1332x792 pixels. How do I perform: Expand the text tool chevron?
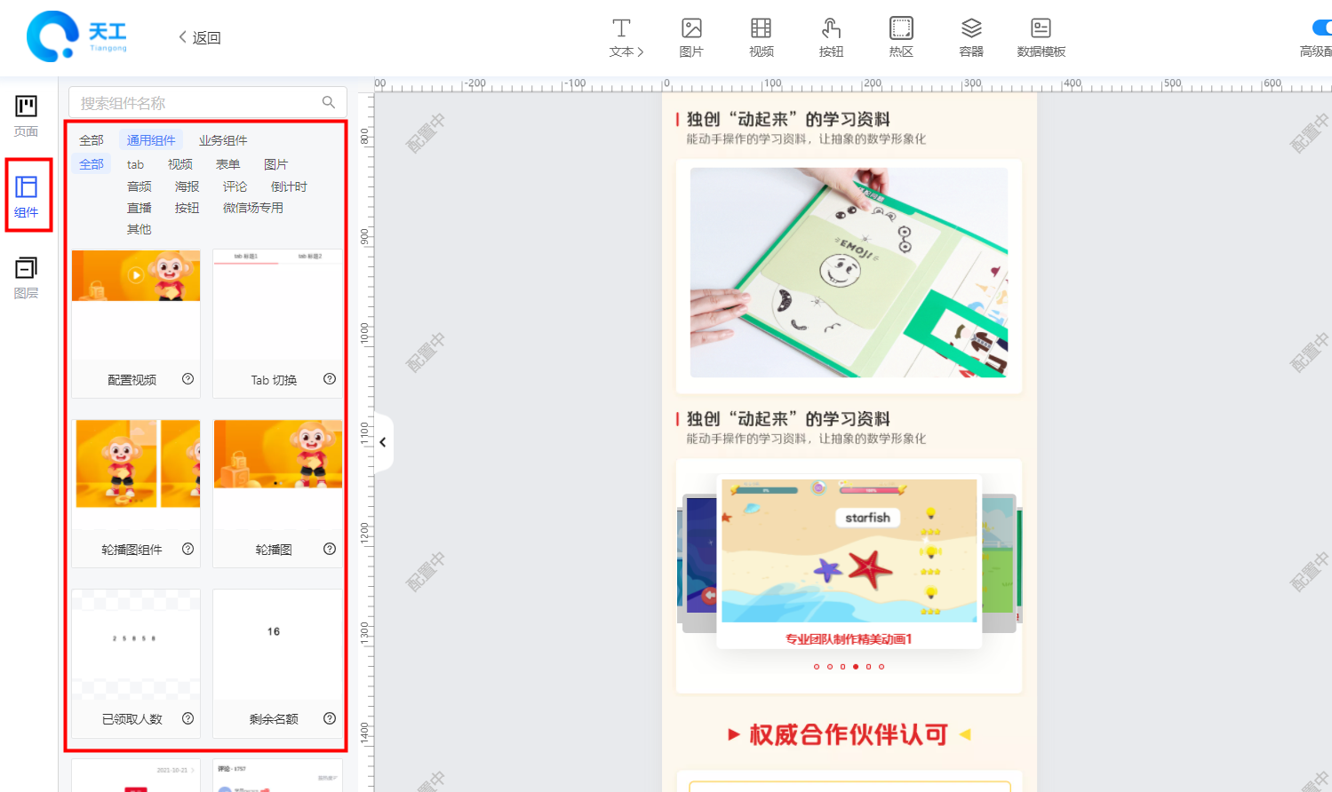pyautogui.click(x=641, y=52)
